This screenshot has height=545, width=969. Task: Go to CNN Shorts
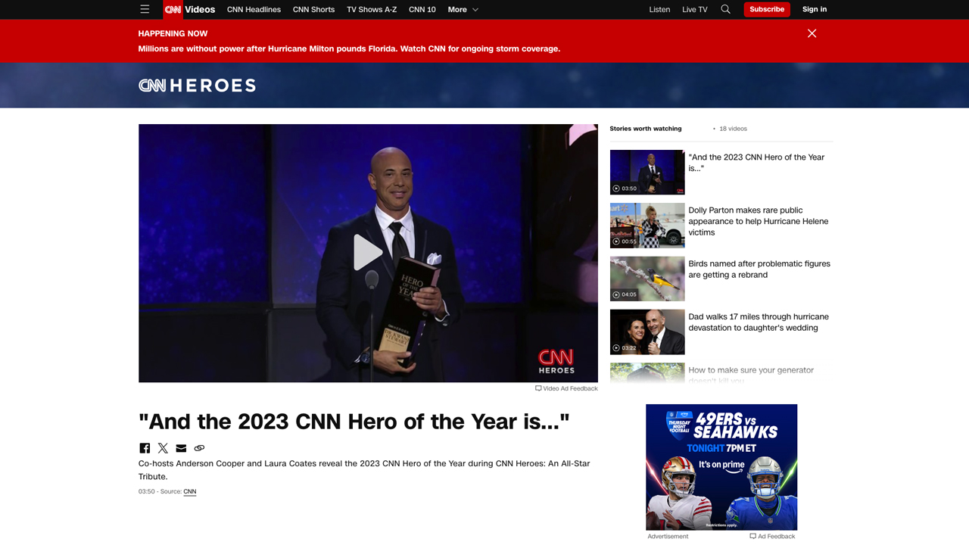pyautogui.click(x=313, y=9)
